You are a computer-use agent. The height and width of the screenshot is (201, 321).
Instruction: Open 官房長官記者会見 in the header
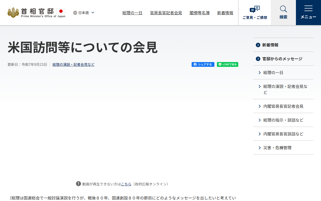pyautogui.click(x=166, y=13)
